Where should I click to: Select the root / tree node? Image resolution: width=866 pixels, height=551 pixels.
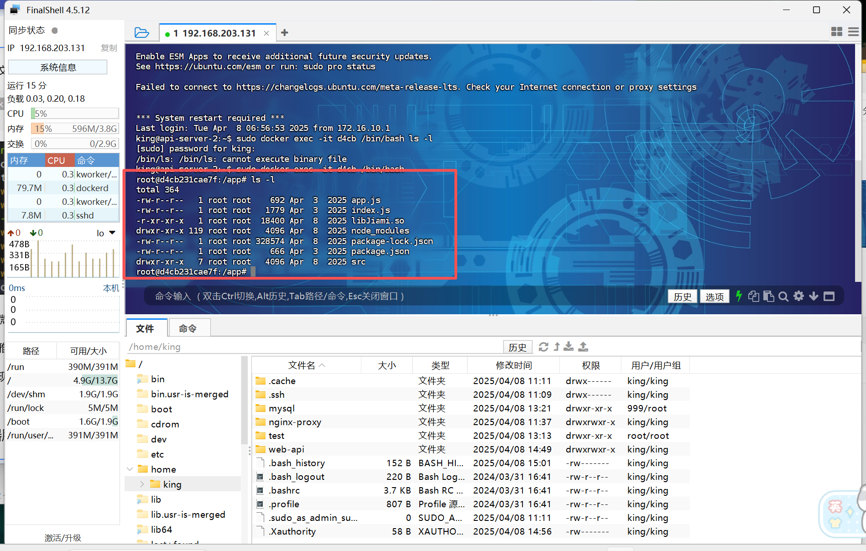coord(135,364)
